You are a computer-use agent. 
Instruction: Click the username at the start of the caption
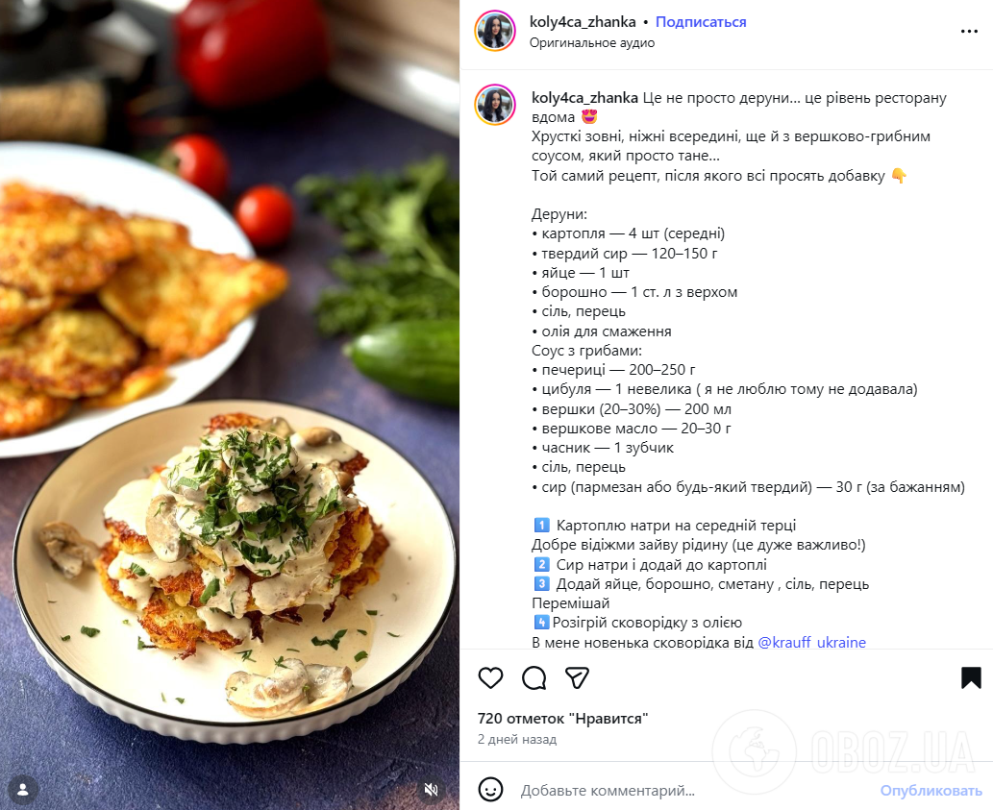pos(584,98)
